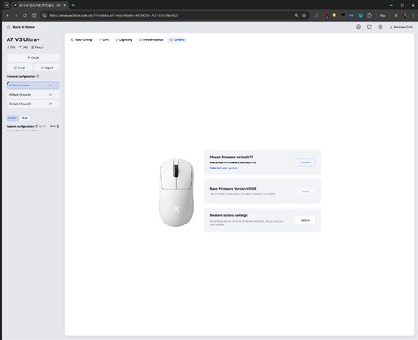The height and width of the screenshot is (340, 418).
Task: Open the browser three-dot menu
Action: click(x=413, y=15)
